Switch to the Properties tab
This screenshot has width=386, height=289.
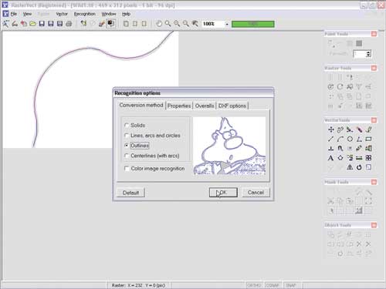179,106
